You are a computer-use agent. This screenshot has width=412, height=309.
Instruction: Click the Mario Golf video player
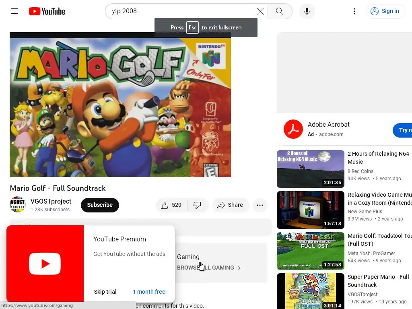click(x=120, y=105)
